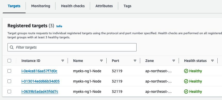Open the instance link i-013014edd66b34d05
This screenshot has height=100, width=222.
41,81
